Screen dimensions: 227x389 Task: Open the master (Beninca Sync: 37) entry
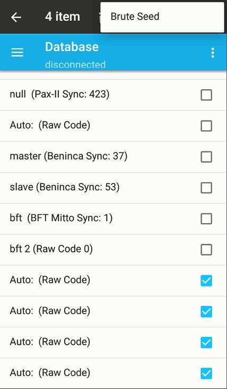coord(113,157)
